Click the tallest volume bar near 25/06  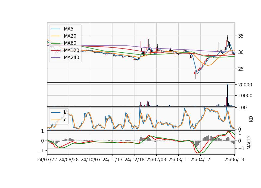(x=228, y=95)
